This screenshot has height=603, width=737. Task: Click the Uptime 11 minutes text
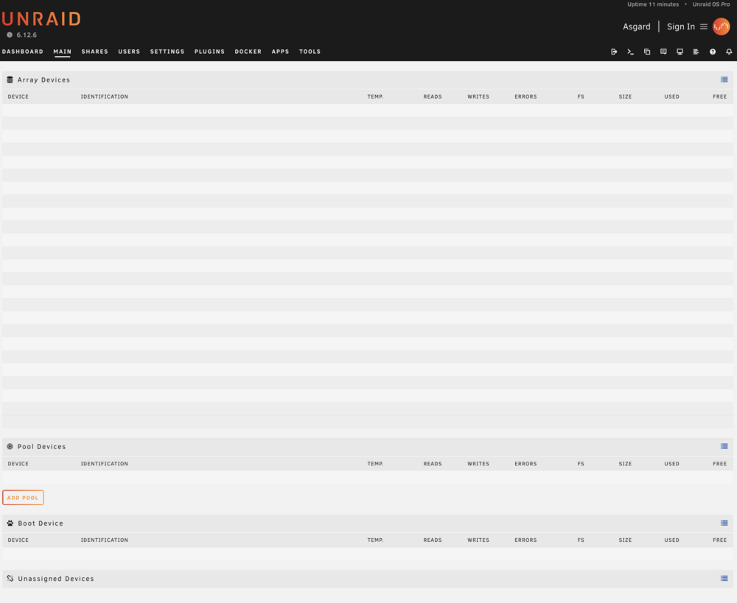(x=653, y=4)
